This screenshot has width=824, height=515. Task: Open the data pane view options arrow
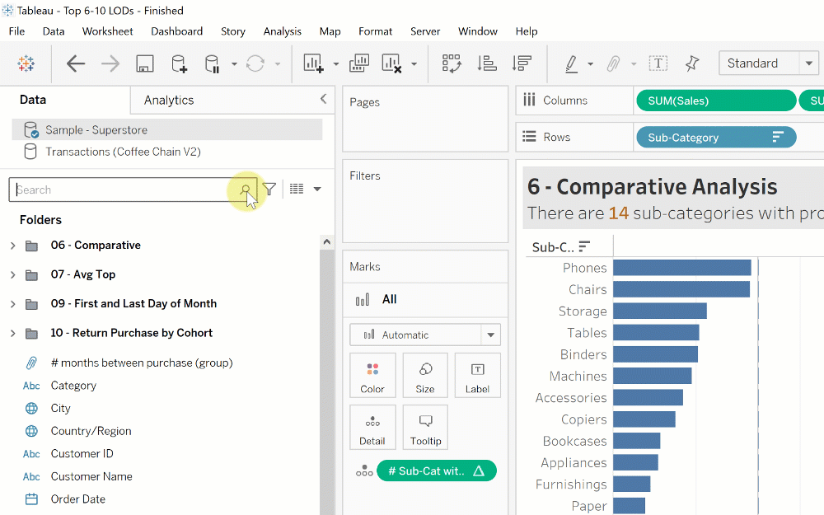pos(317,190)
